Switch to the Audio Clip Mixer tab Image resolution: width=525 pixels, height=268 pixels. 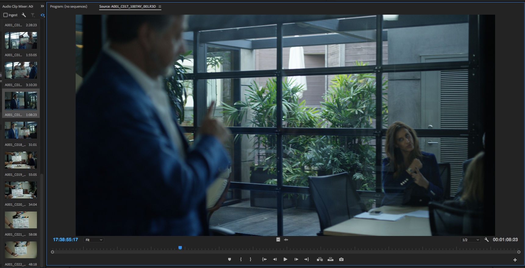click(18, 6)
